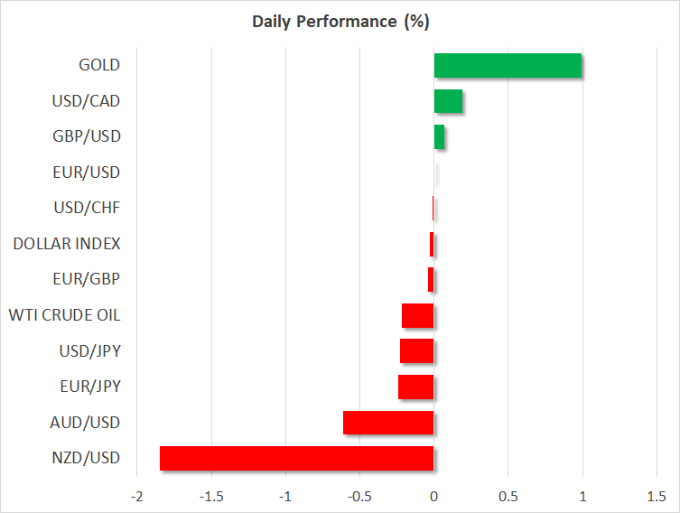Click the green GOLD bar
Screen dimensions: 680x513
(508, 66)
